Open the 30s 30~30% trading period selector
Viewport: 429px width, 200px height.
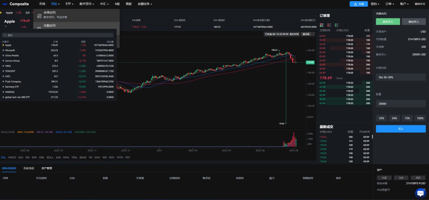click(401, 77)
